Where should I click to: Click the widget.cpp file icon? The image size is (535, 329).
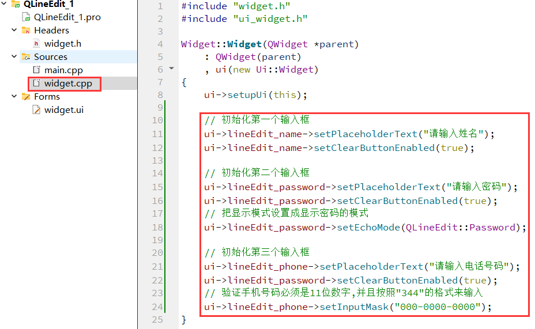[x=36, y=83]
